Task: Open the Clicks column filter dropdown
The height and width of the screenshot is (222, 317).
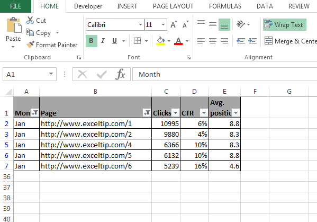Action: [175, 113]
